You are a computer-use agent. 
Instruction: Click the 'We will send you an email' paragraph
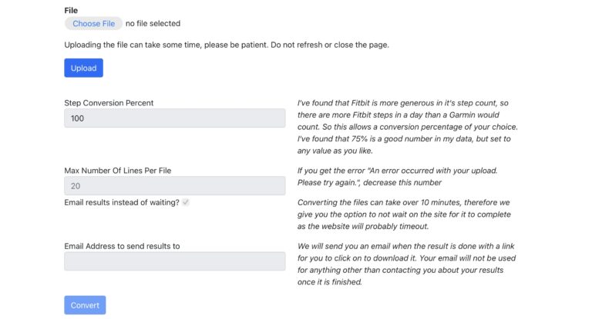click(x=406, y=264)
